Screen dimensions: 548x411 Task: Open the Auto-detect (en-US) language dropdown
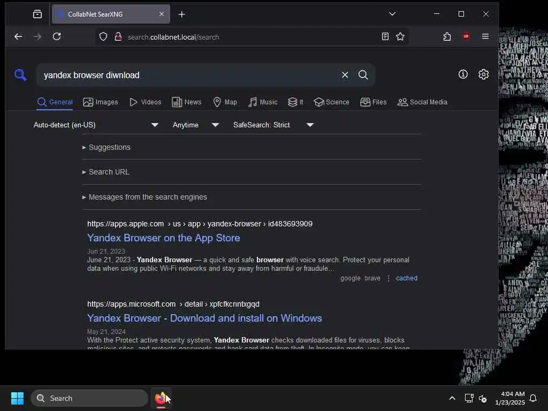pos(96,125)
